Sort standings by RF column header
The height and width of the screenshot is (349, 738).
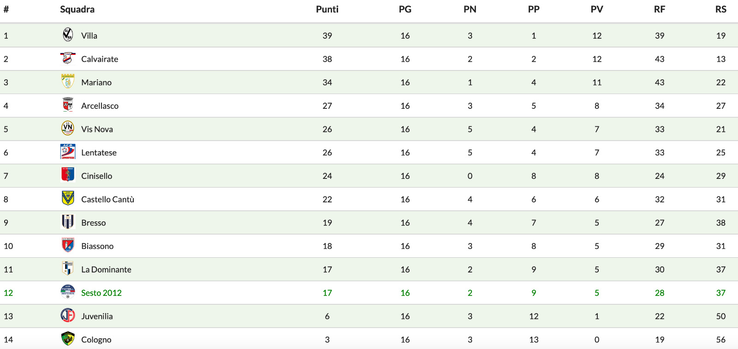point(660,9)
